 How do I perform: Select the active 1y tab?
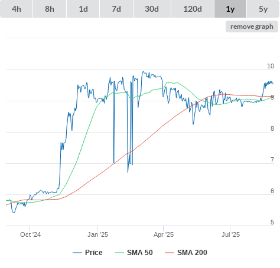click(230, 9)
